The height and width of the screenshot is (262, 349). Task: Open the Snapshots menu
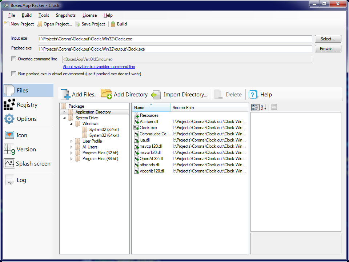tap(65, 15)
